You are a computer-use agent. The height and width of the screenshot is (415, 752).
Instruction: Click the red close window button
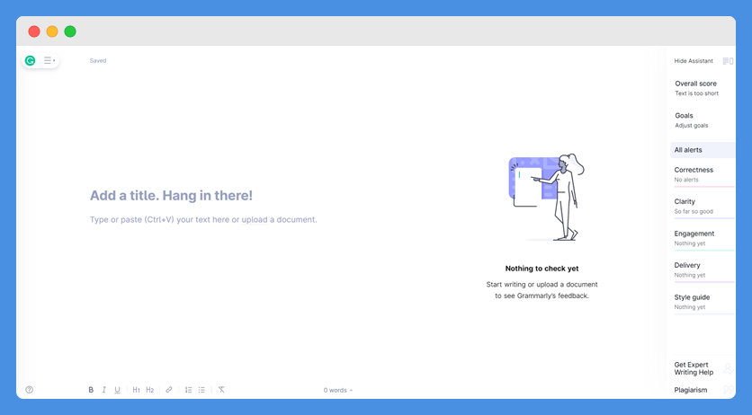point(34,31)
